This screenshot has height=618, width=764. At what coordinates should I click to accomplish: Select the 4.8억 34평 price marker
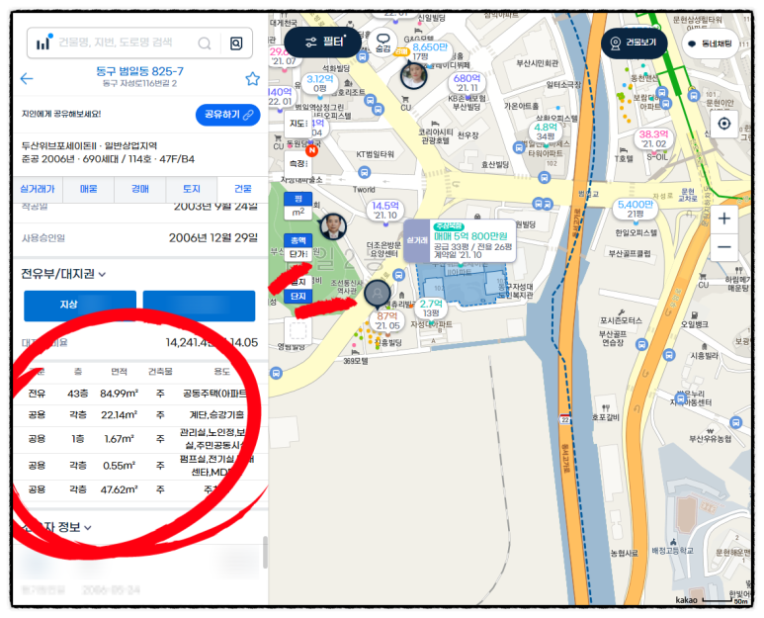click(x=546, y=132)
